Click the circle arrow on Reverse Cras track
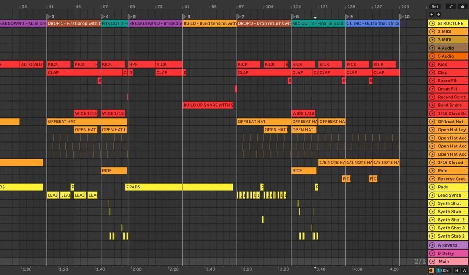 [x=432, y=179]
